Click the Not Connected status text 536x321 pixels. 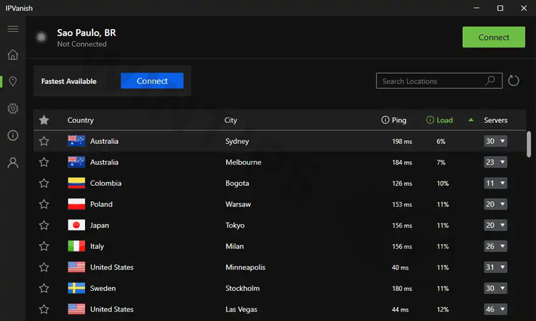[x=82, y=44]
